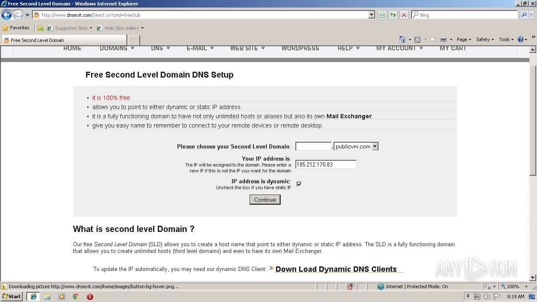The image size is (537, 302).
Task: Click the Continue button
Action: point(265,200)
